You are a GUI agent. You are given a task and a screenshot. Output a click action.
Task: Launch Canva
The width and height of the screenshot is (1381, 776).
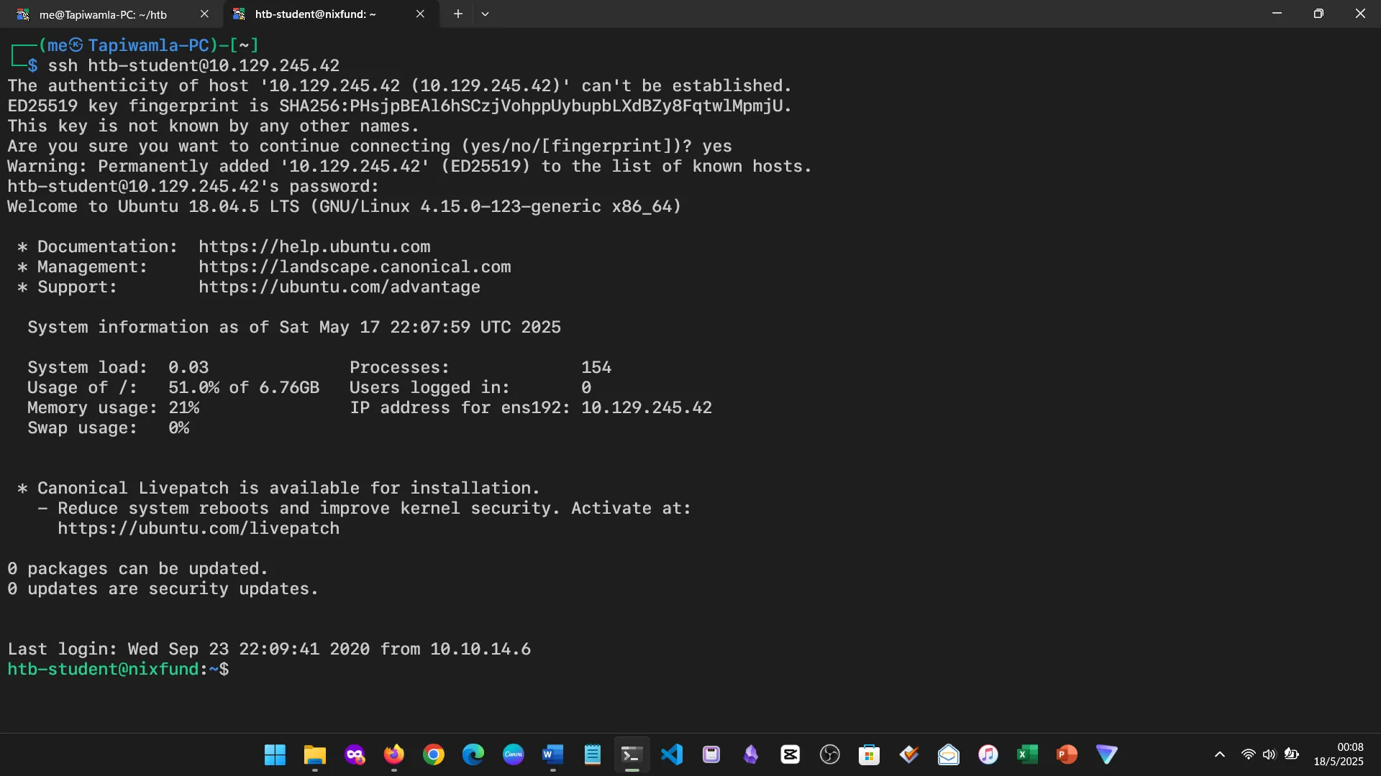tap(513, 754)
